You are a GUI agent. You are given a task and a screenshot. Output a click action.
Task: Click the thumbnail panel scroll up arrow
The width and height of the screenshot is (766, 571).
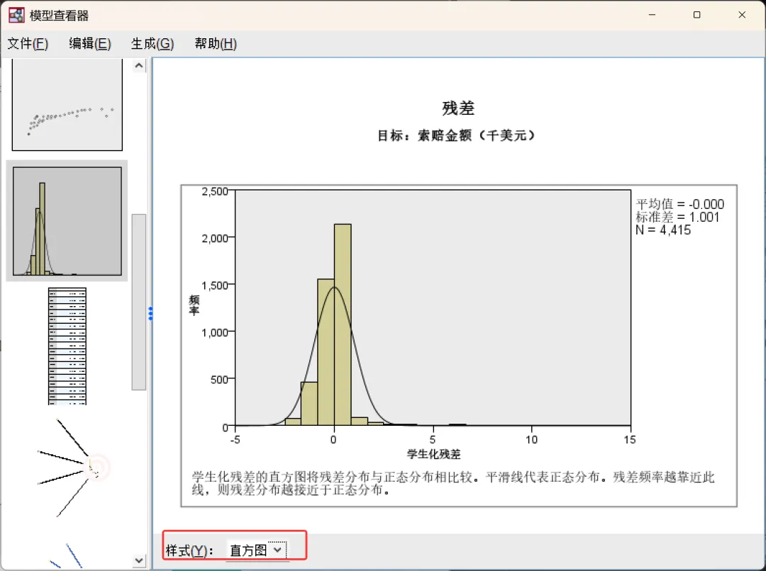(x=139, y=66)
